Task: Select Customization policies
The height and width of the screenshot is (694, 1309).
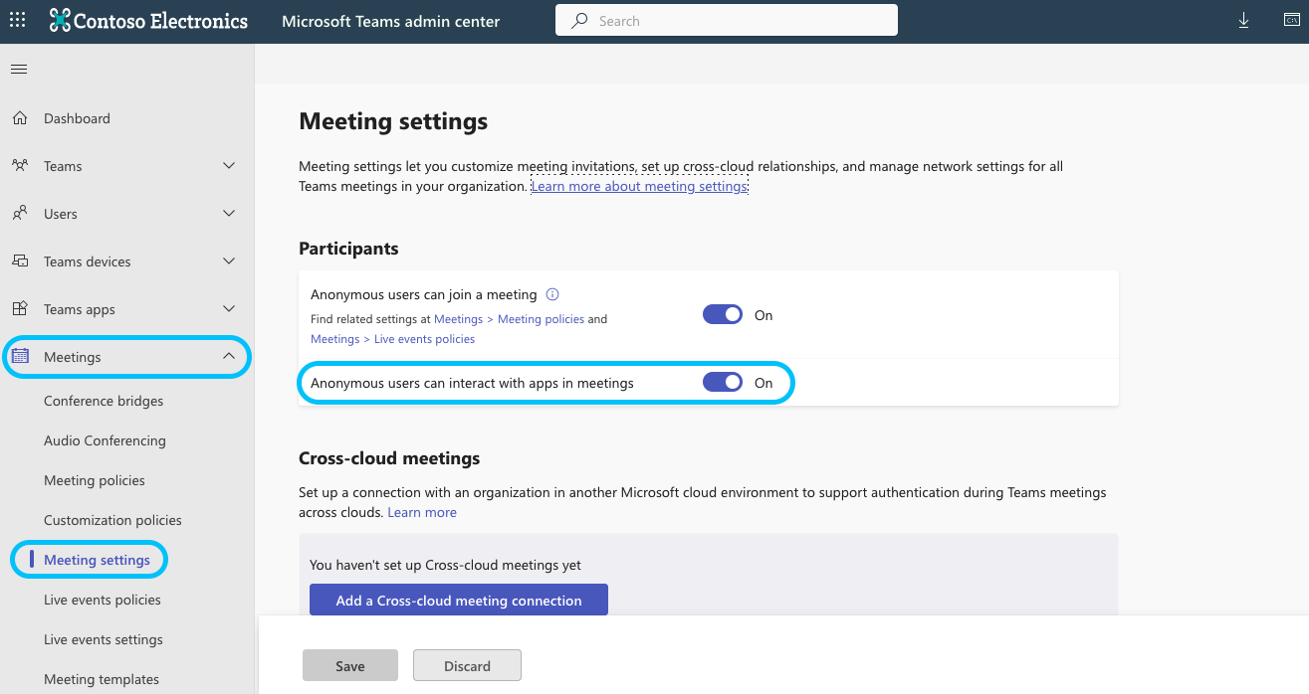Action: click(x=112, y=520)
